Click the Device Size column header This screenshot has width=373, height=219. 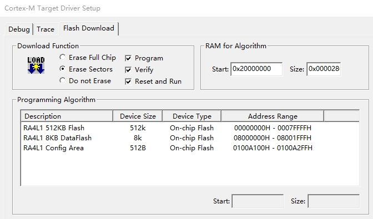(x=138, y=116)
